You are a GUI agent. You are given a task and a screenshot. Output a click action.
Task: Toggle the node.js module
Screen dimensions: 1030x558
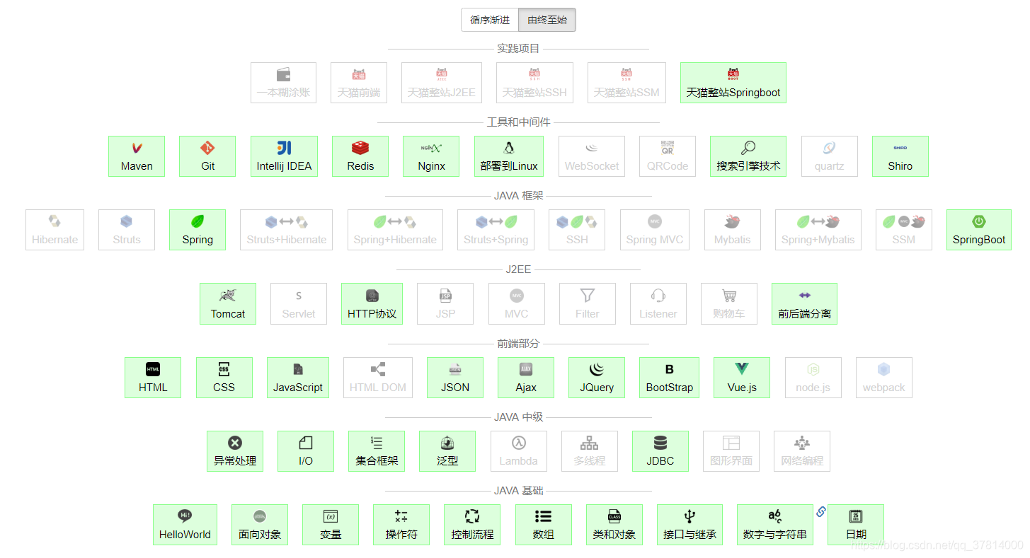coord(813,377)
